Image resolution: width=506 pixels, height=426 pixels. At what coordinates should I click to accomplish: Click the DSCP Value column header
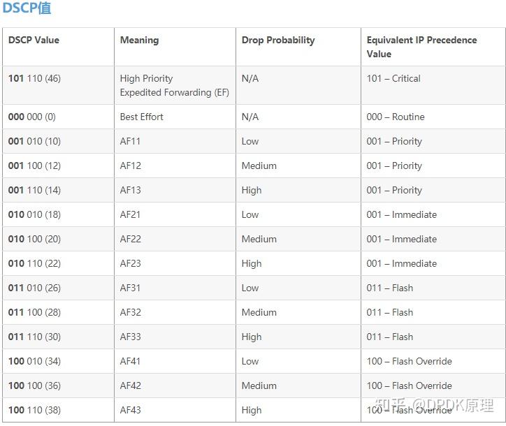coord(34,41)
